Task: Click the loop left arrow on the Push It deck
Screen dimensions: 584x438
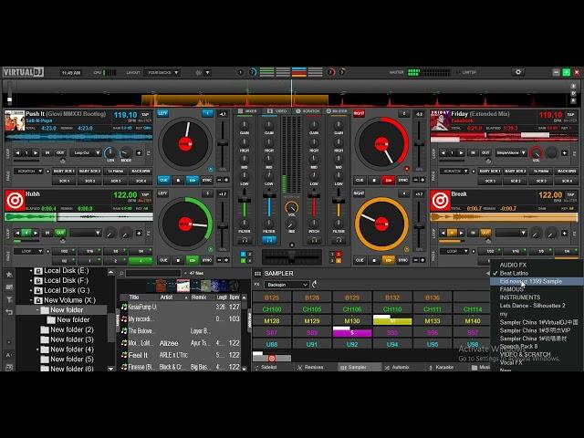Action: pyautogui.click(x=17, y=153)
